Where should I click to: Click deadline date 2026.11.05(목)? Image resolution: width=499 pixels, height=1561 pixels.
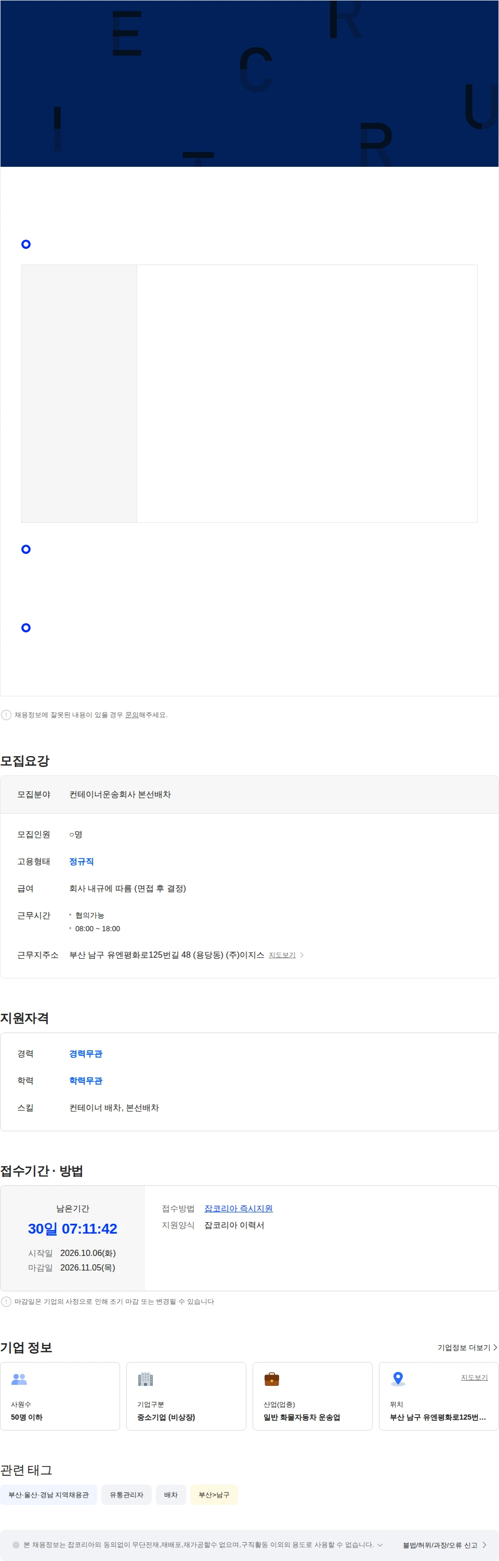(88, 1268)
